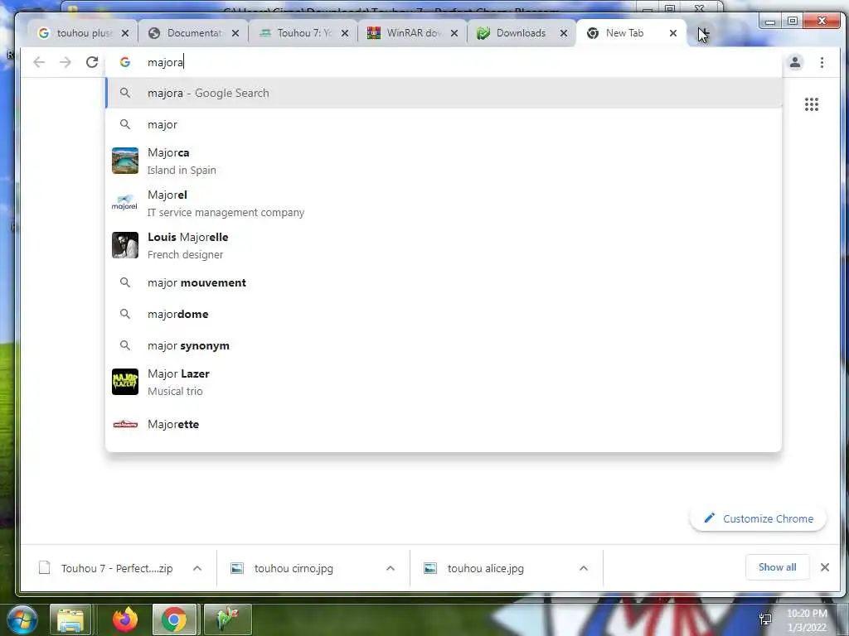This screenshot has height=636, width=849.
Task: Click the Customize Chrome button
Action: coord(758,518)
